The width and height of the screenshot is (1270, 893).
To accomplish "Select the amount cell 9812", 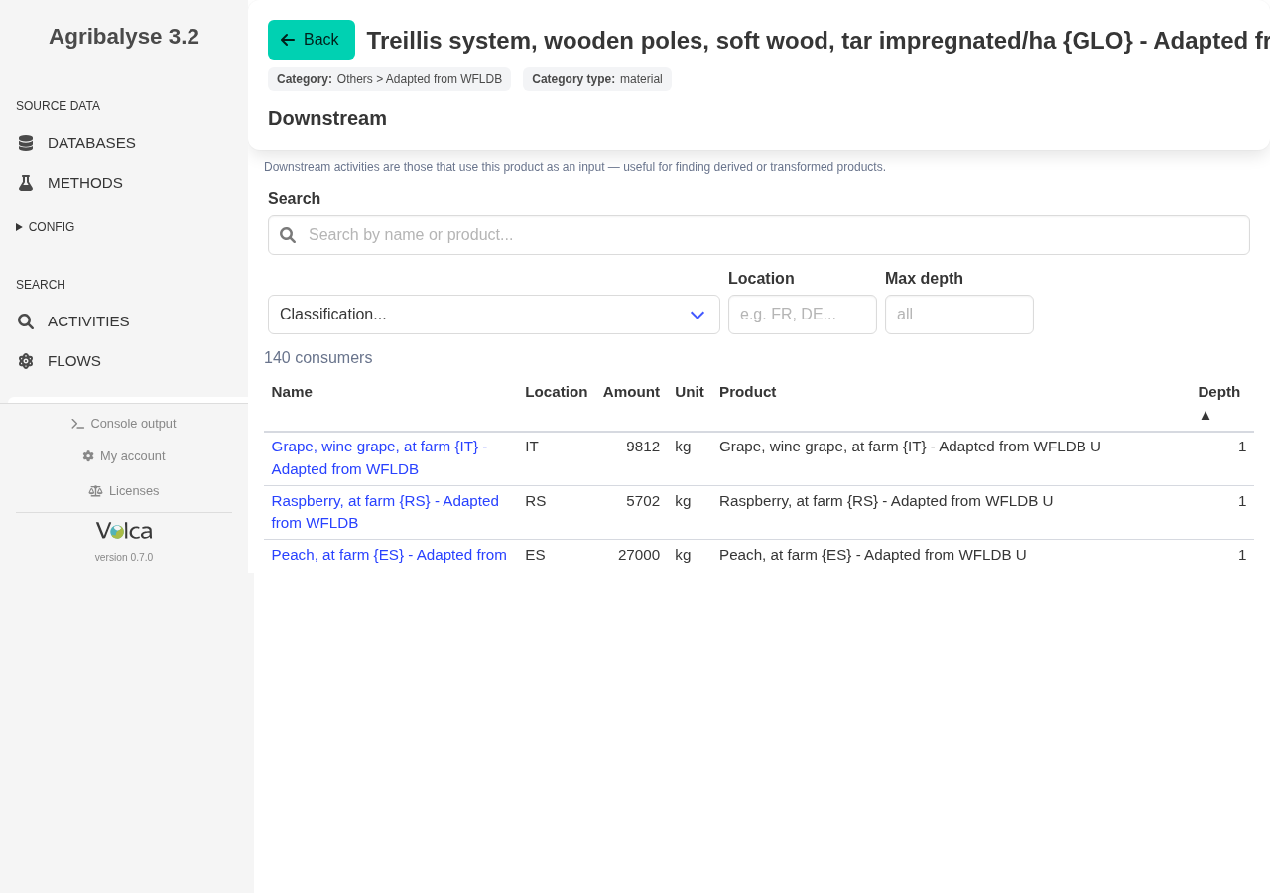I will coord(643,446).
